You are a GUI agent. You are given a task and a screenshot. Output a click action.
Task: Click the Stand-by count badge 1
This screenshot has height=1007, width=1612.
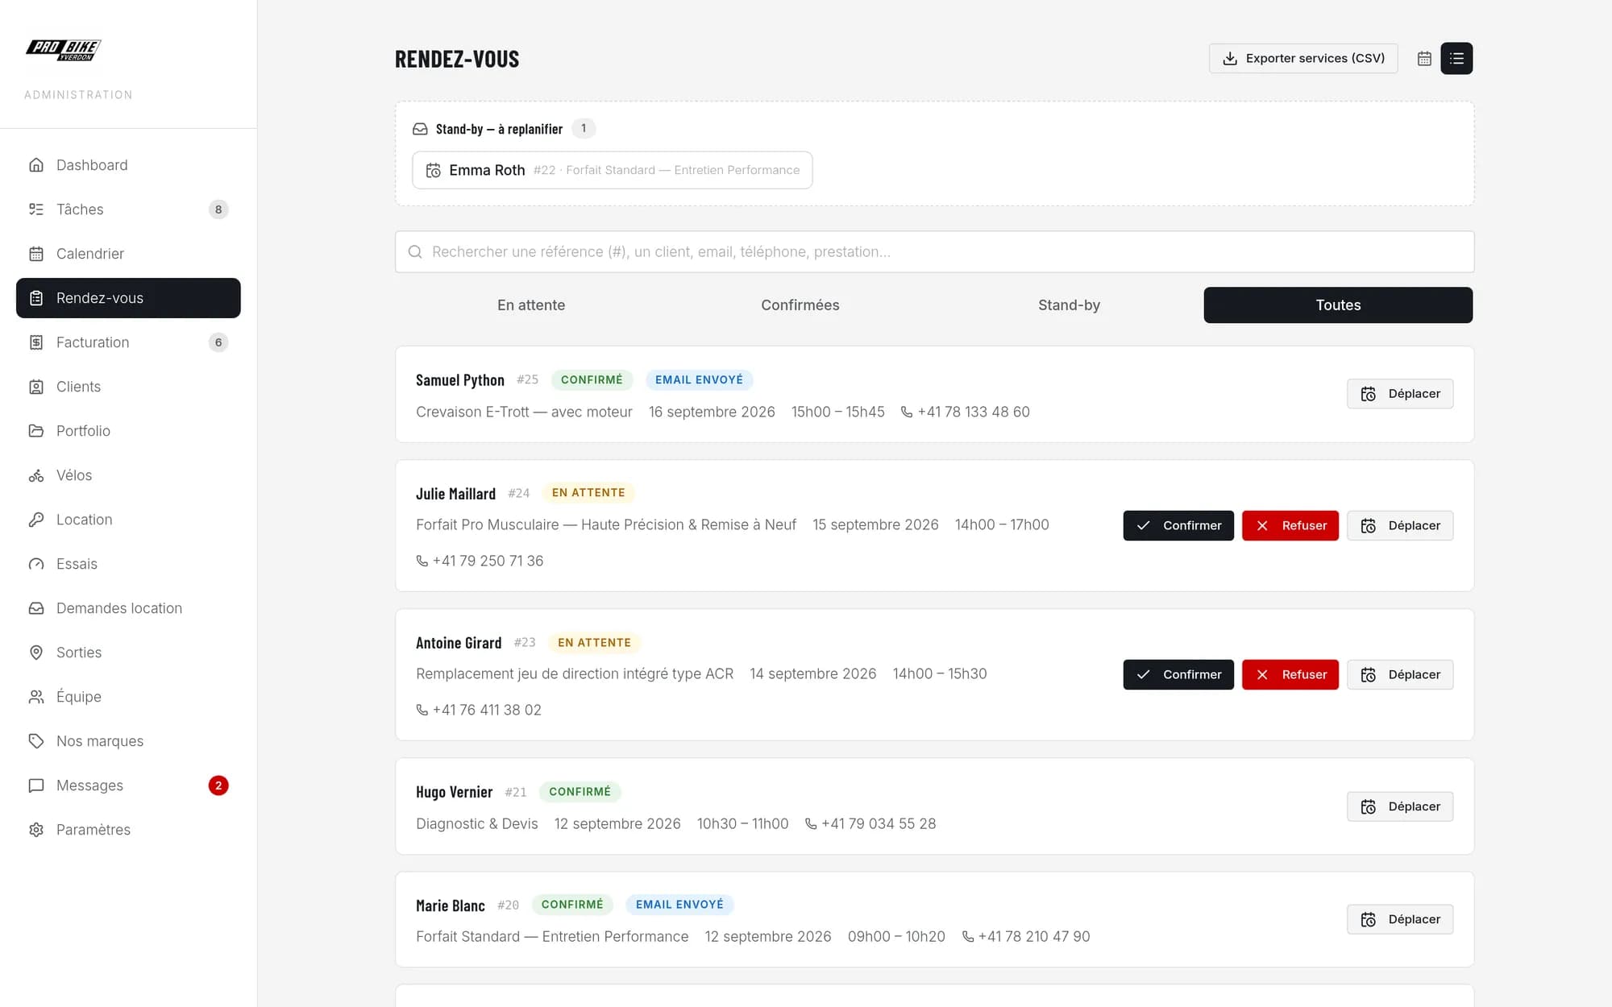click(x=584, y=129)
